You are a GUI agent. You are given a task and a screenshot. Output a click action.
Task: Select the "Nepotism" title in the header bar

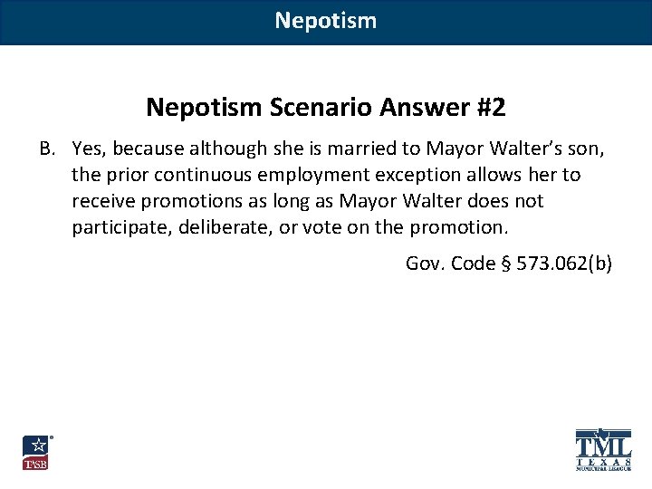click(326, 20)
